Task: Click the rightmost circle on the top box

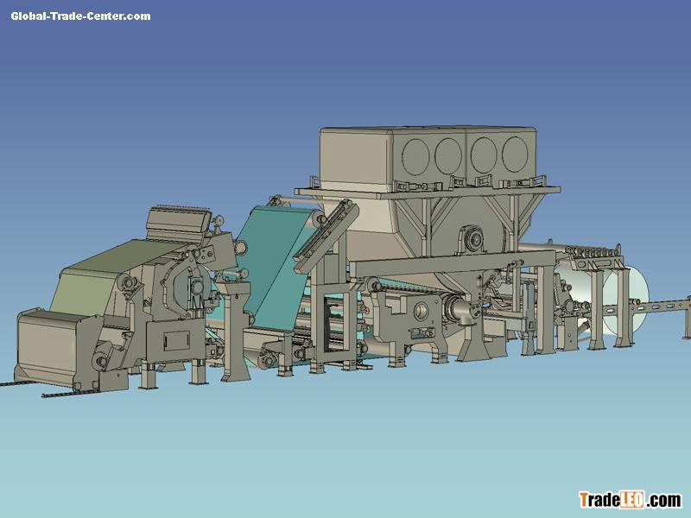Action: (x=517, y=153)
